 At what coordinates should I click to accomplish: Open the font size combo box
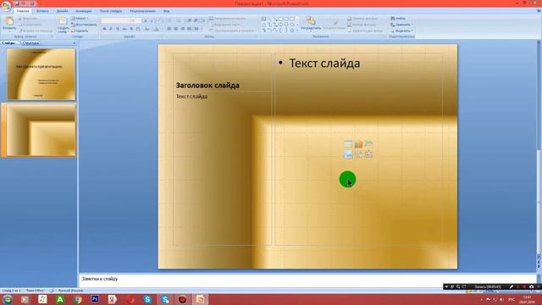pos(135,20)
